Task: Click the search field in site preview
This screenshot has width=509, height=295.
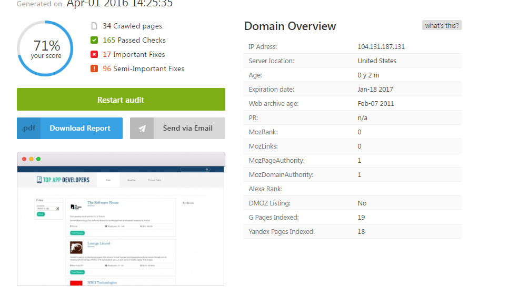Action: [193, 170]
